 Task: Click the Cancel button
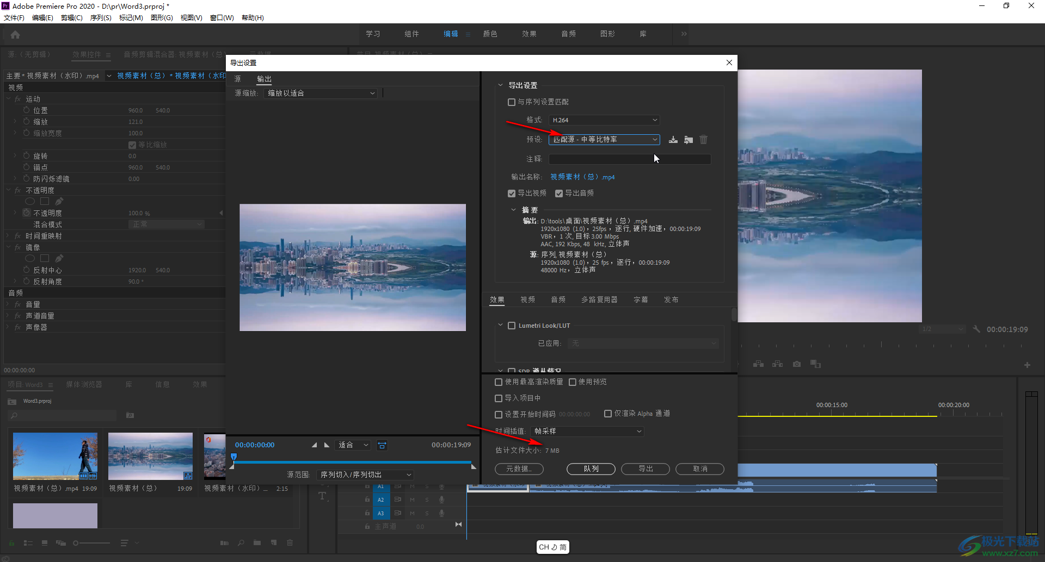click(x=700, y=469)
